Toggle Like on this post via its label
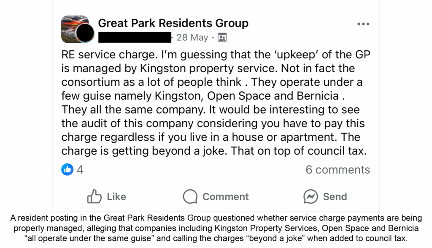 tap(116, 196)
